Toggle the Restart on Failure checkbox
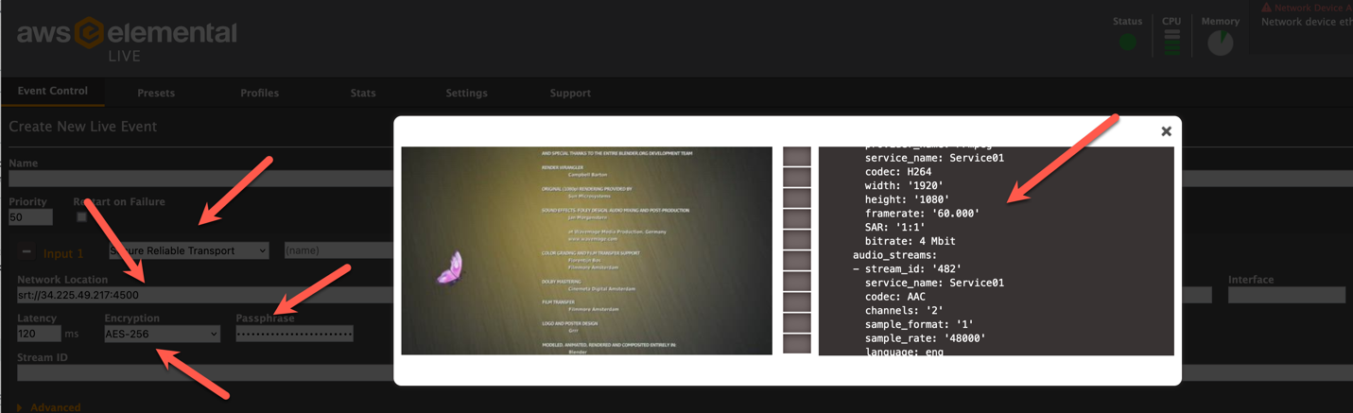Image resolution: width=1353 pixels, height=413 pixels. pyautogui.click(x=81, y=217)
